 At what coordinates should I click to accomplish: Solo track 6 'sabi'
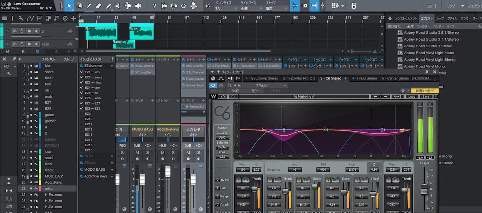point(22,44)
